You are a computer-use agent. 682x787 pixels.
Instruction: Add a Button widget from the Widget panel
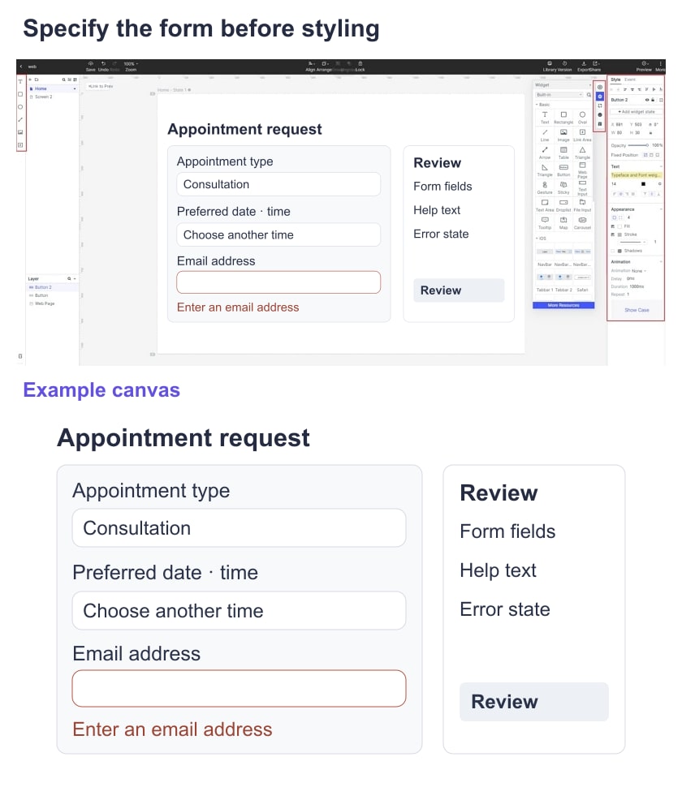coord(563,170)
